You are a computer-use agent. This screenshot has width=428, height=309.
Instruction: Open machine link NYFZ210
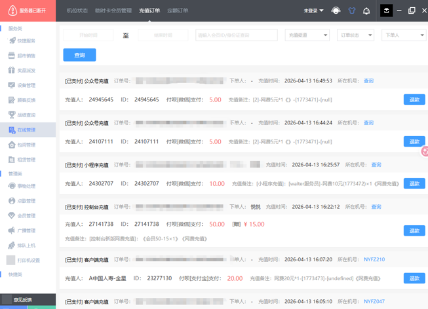coord(374,259)
